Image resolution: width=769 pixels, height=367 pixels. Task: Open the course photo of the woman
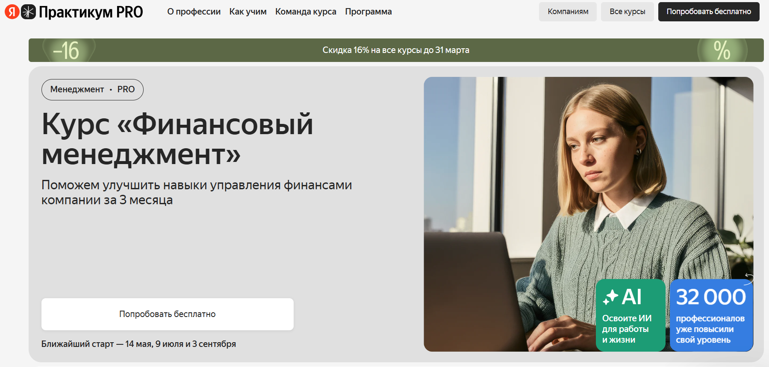(x=588, y=214)
